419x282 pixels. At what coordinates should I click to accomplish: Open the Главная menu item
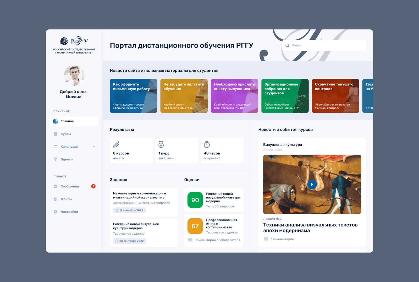pos(74,121)
